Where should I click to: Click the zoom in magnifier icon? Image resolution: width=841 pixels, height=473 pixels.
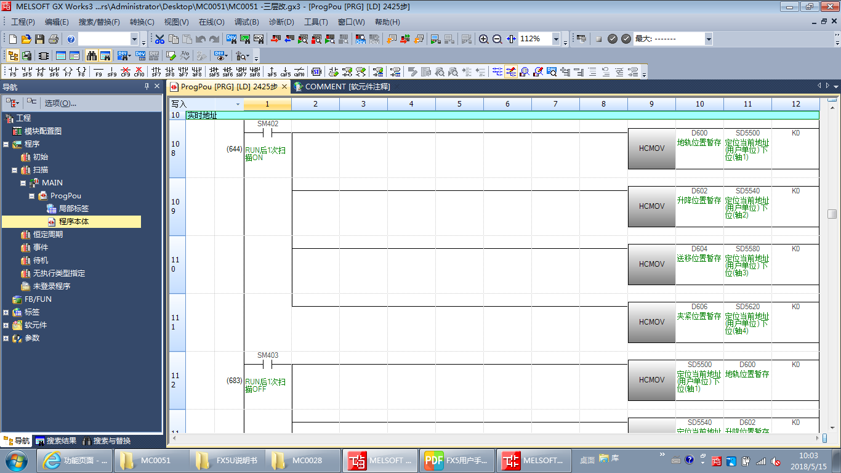(x=484, y=39)
